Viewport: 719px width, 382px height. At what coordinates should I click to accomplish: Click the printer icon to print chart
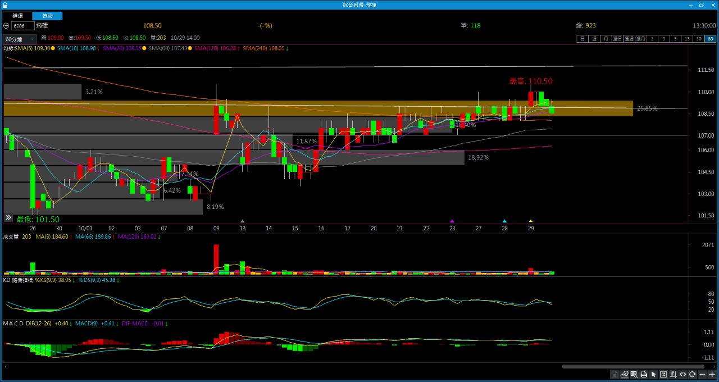644,374
